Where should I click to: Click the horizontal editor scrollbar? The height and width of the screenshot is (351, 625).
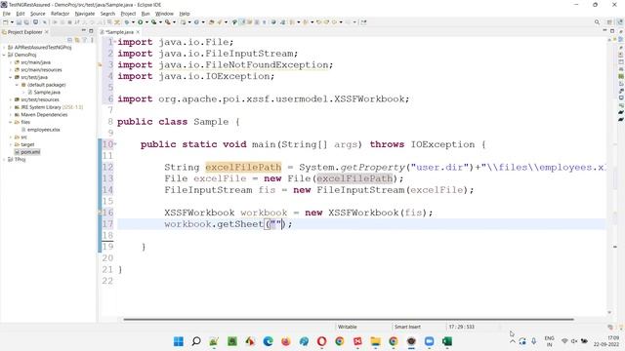coord(349,319)
